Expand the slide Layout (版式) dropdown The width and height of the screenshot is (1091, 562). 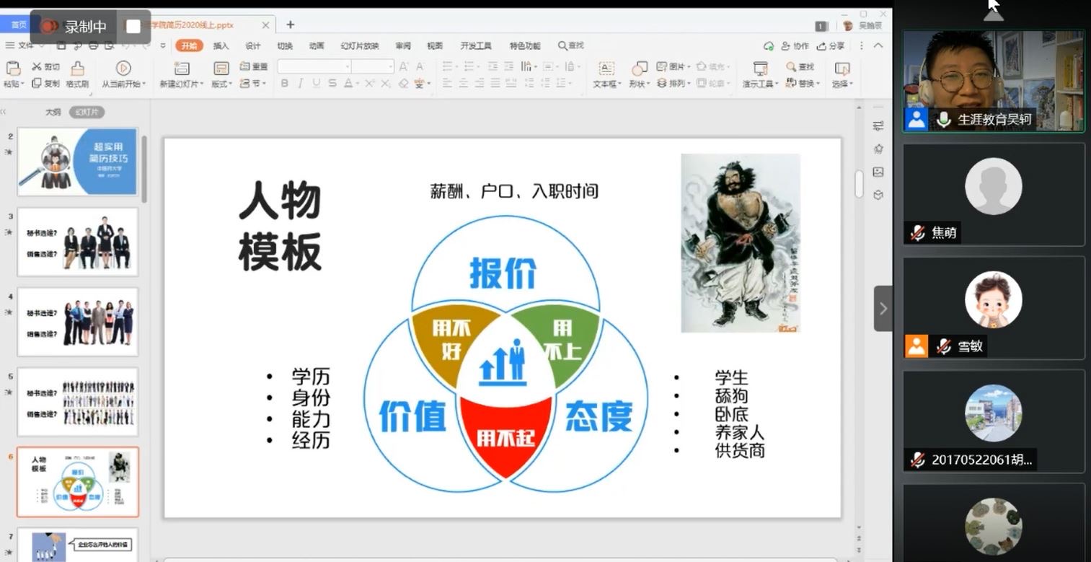220,84
